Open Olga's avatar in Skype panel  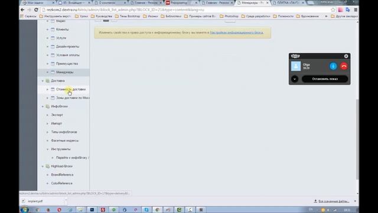click(x=296, y=66)
